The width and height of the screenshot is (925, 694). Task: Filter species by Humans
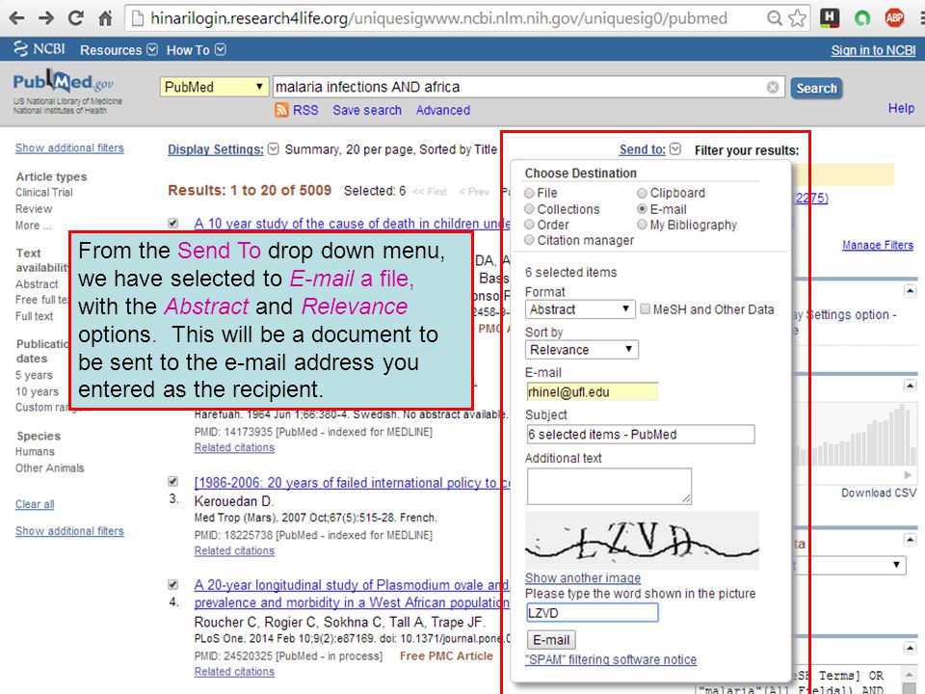pyautogui.click(x=35, y=451)
